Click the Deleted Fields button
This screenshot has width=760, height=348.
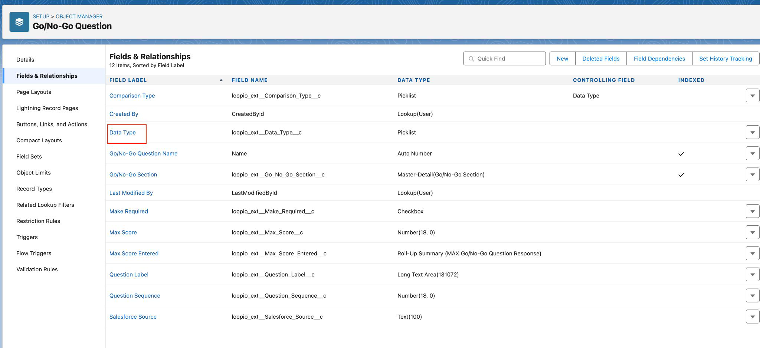601,59
